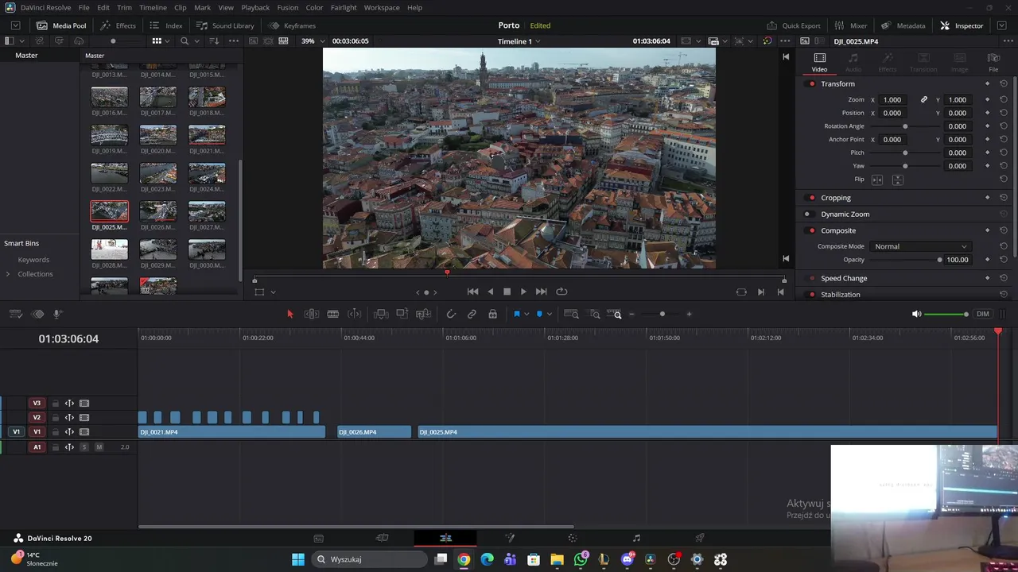Open the Fusion menu

click(287, 7)
